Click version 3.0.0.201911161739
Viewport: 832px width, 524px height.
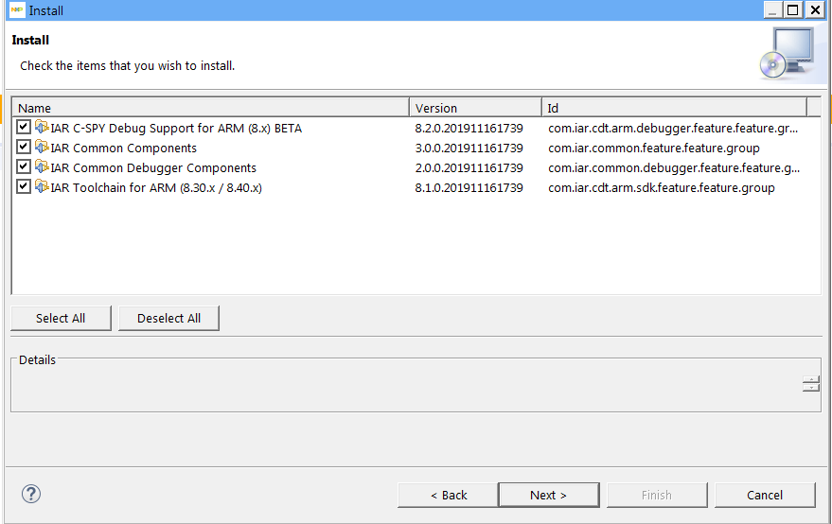coord(469,148)
